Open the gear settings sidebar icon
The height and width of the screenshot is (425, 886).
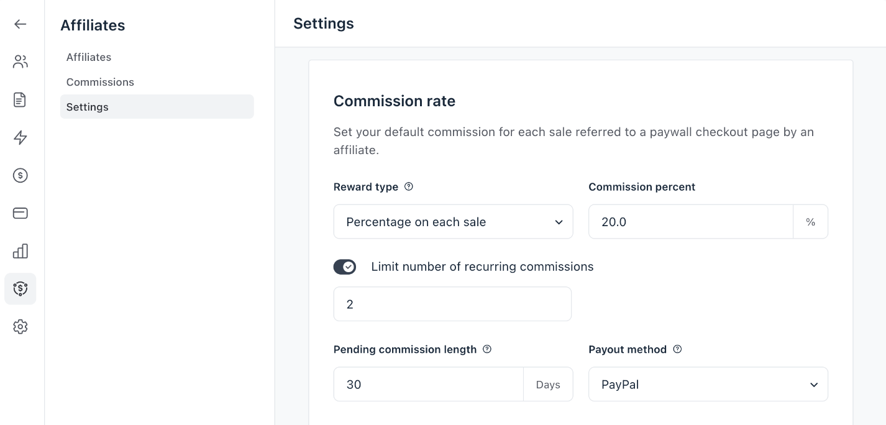click(21, 327)
